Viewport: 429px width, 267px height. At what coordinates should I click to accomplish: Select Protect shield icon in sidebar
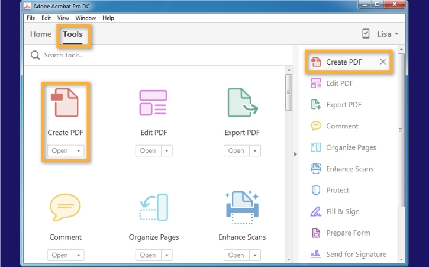[x=316, y=190]
